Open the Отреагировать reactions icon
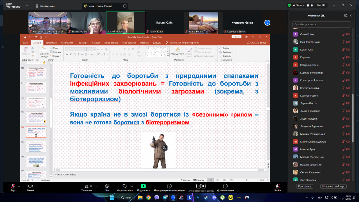This screenshot has width=359, height=202. [x=125, y=186]
